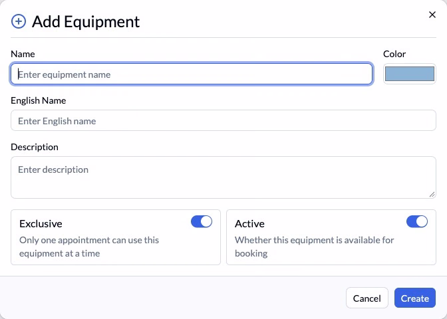The height and width of the screenshot is (319, 447).
Task: Click the "Name" field label
Action: (x=23, y=54)
